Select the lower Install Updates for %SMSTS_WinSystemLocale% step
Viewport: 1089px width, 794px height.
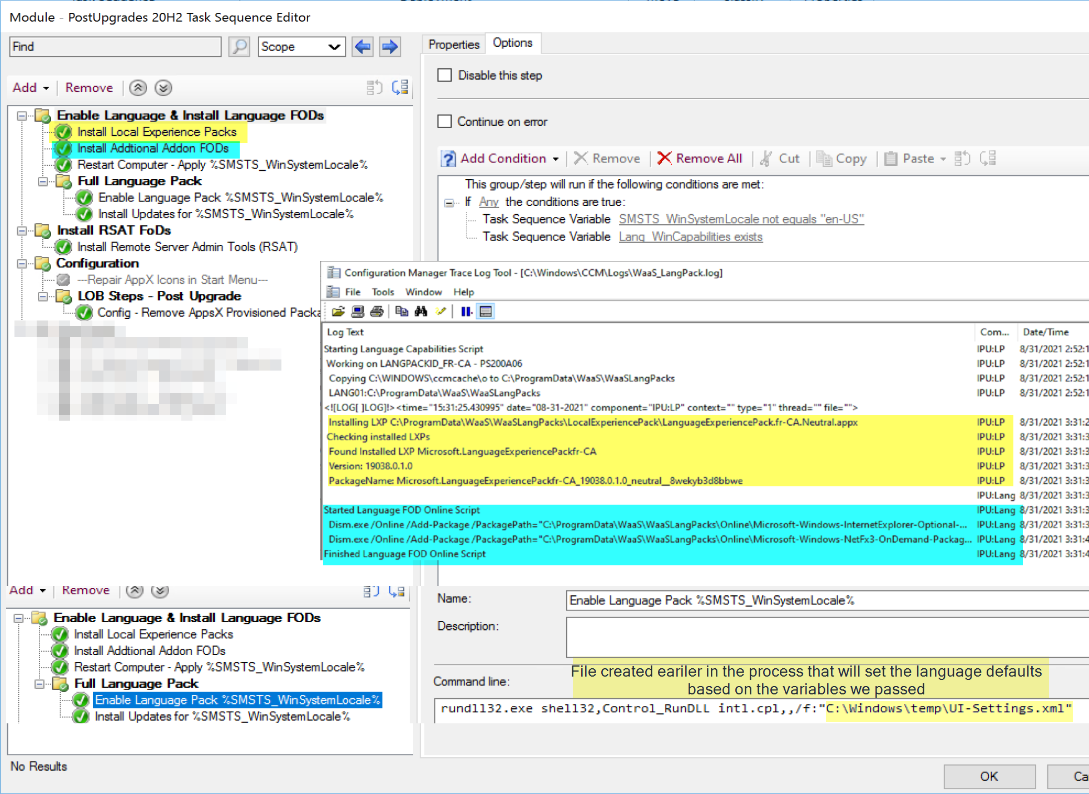222,717
